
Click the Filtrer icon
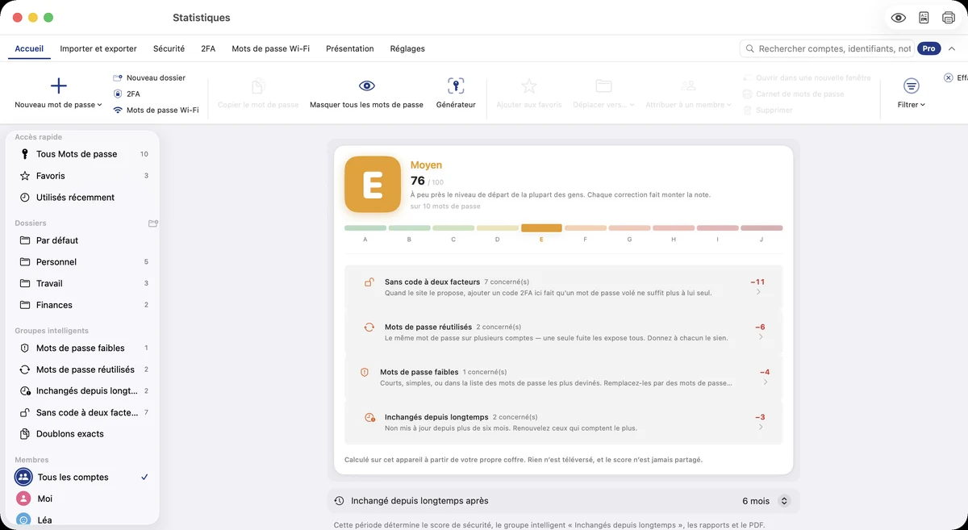coord(911,86)
